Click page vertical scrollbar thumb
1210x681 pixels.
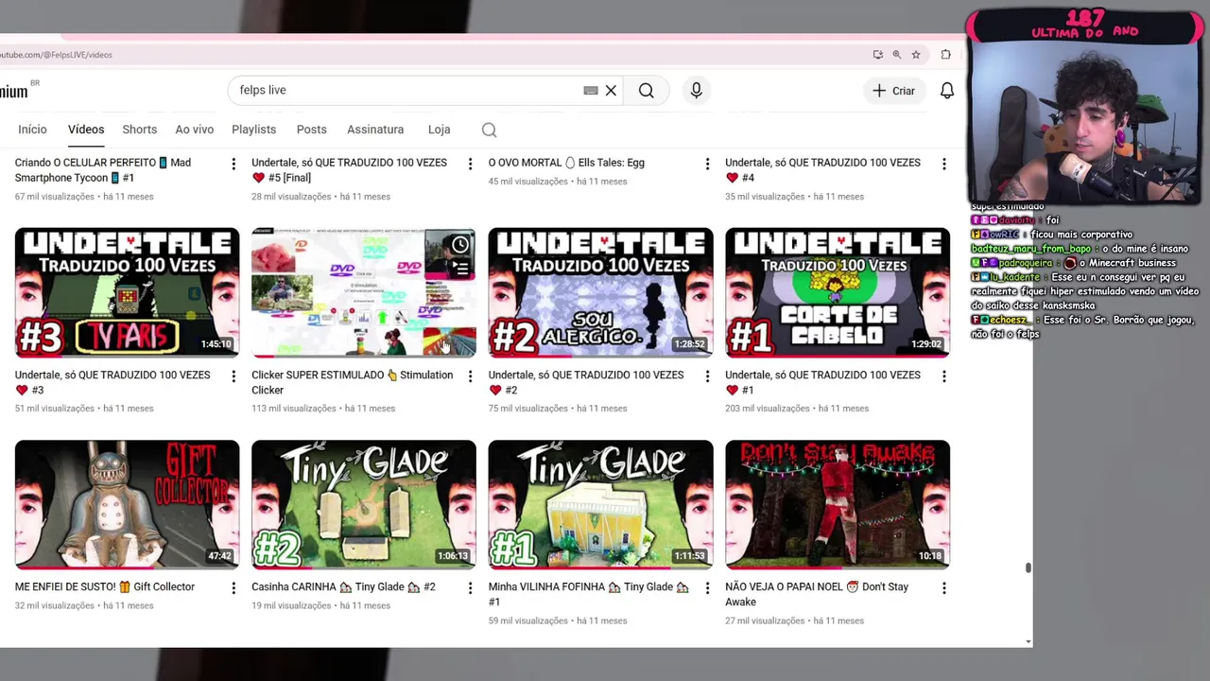pyautogui.click(x=1028, y=567)
